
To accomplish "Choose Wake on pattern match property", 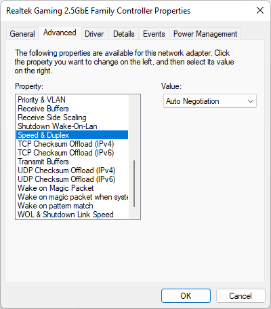I will tap(72, 206).
